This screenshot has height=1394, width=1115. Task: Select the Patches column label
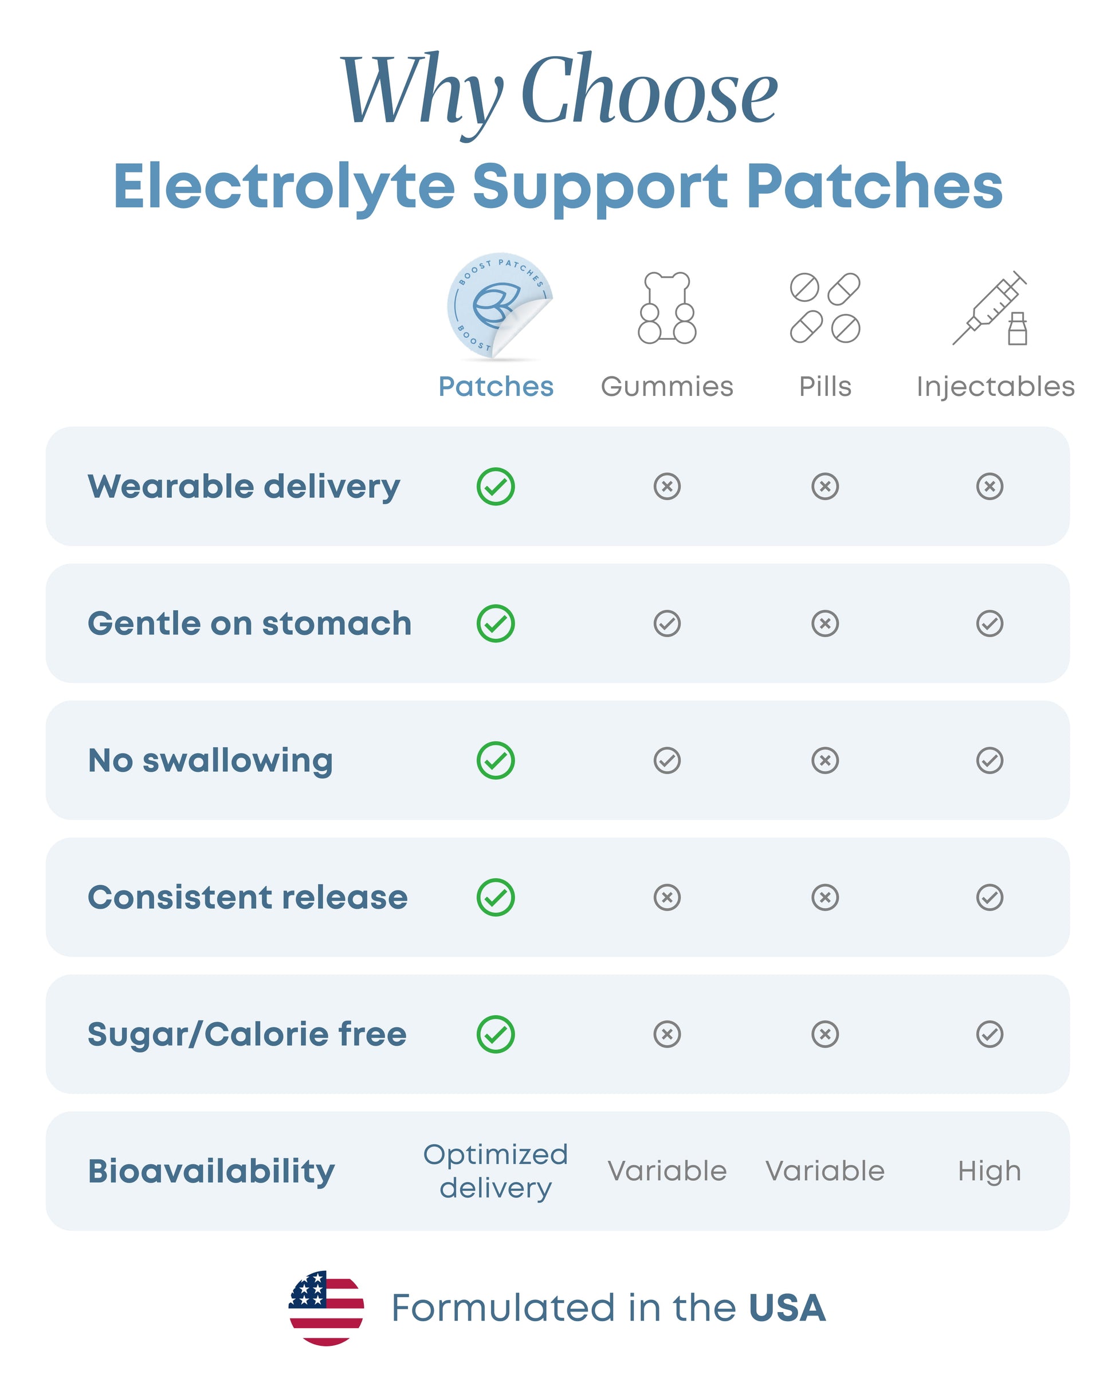pos(496,387)
